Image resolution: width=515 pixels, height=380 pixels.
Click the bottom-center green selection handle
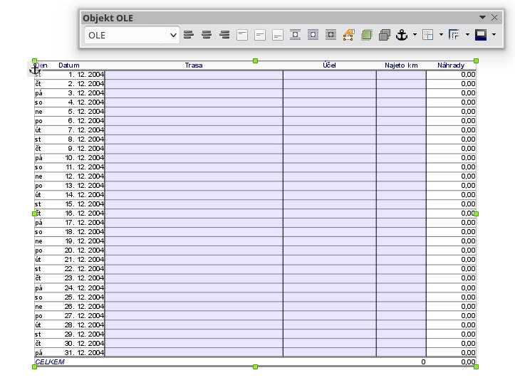pyautogui.click(x=255, y=366)
